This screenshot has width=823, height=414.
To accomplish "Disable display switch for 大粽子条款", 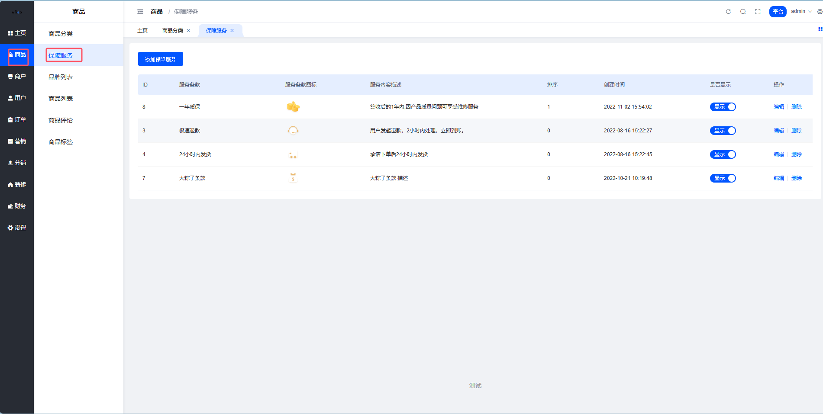I will (723, 178).
